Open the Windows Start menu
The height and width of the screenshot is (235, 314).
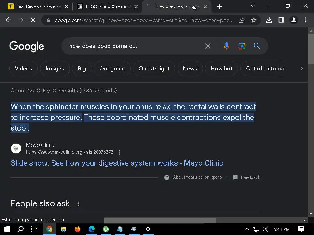point(7,229)
